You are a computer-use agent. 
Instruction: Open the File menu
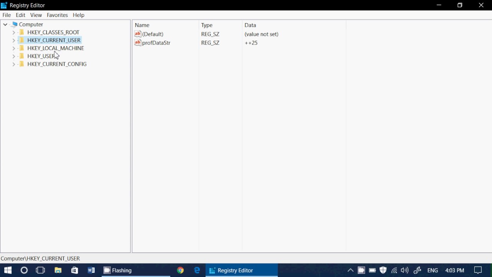(7, 15)
